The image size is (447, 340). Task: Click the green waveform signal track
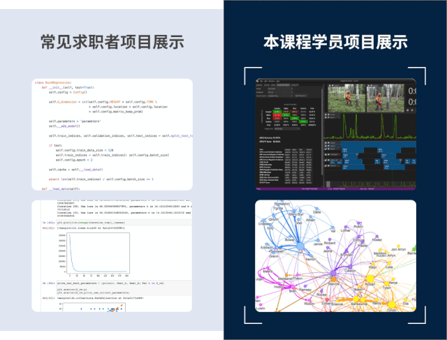(370, 126)
